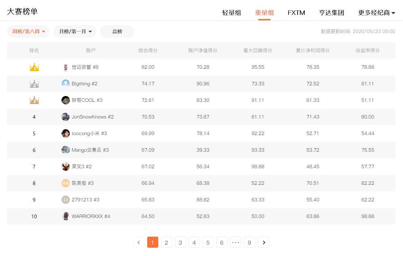Open 果实3 #2 avatar
This screenshot has width=403, height=256.
(x=66, y=167)
